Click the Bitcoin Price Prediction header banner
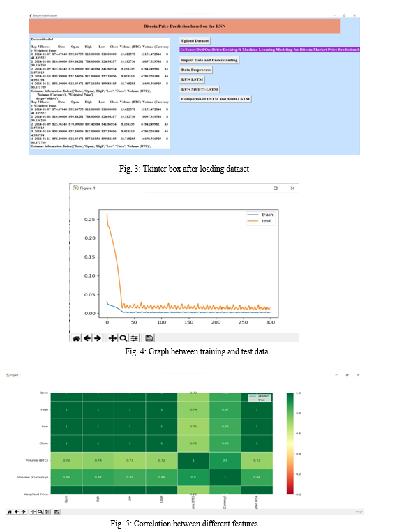 click(184, 26)
